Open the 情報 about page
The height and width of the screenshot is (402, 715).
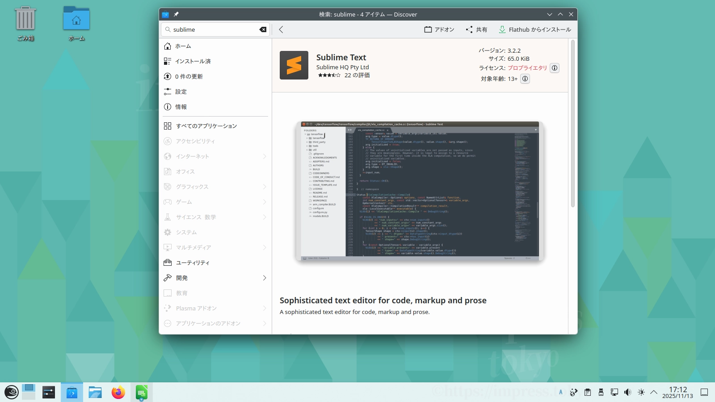click(215, 107)
